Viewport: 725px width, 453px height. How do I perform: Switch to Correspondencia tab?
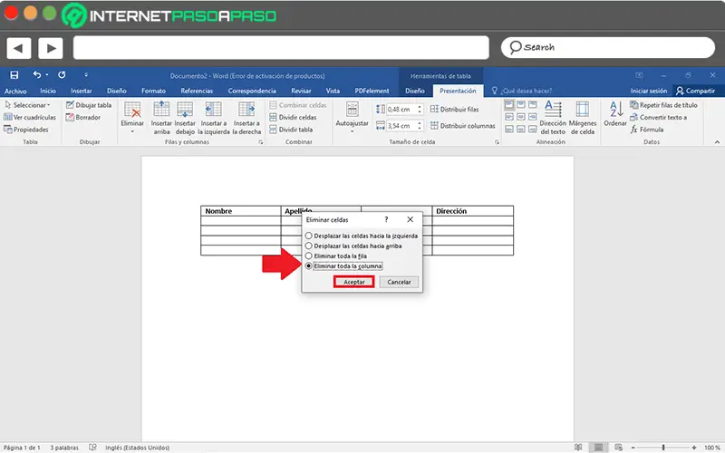pos(252,91)
